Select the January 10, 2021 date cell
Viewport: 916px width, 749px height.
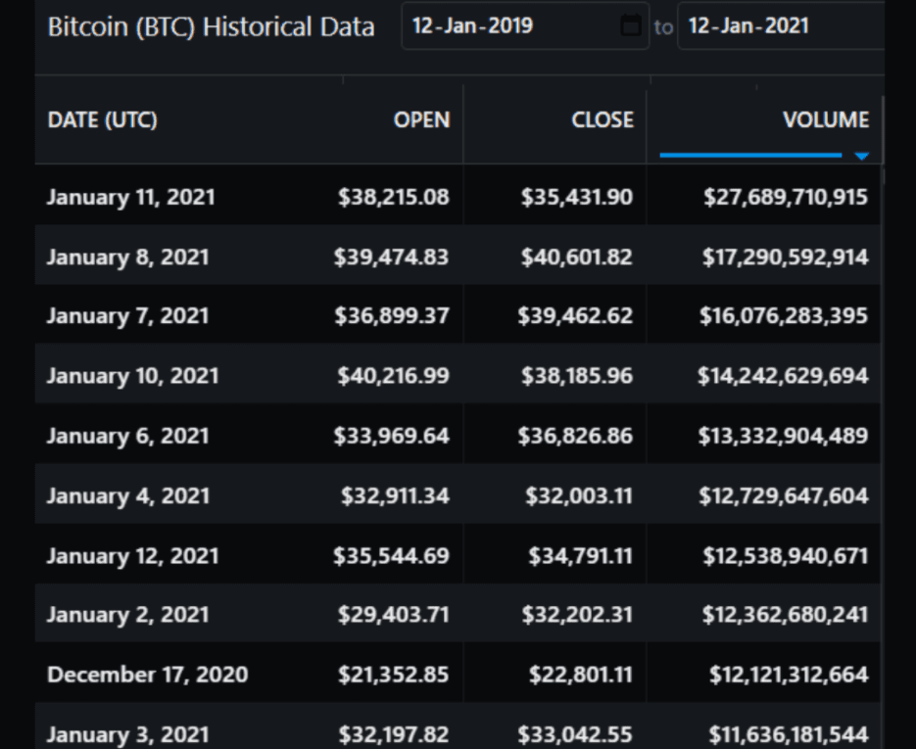[x=132, y=375]
